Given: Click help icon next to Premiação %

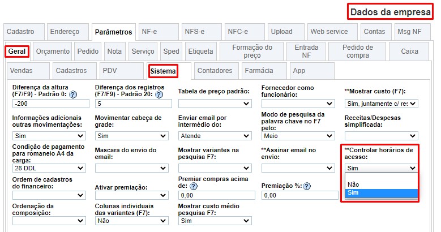Looking at the screenshot, I should point(307,186).
